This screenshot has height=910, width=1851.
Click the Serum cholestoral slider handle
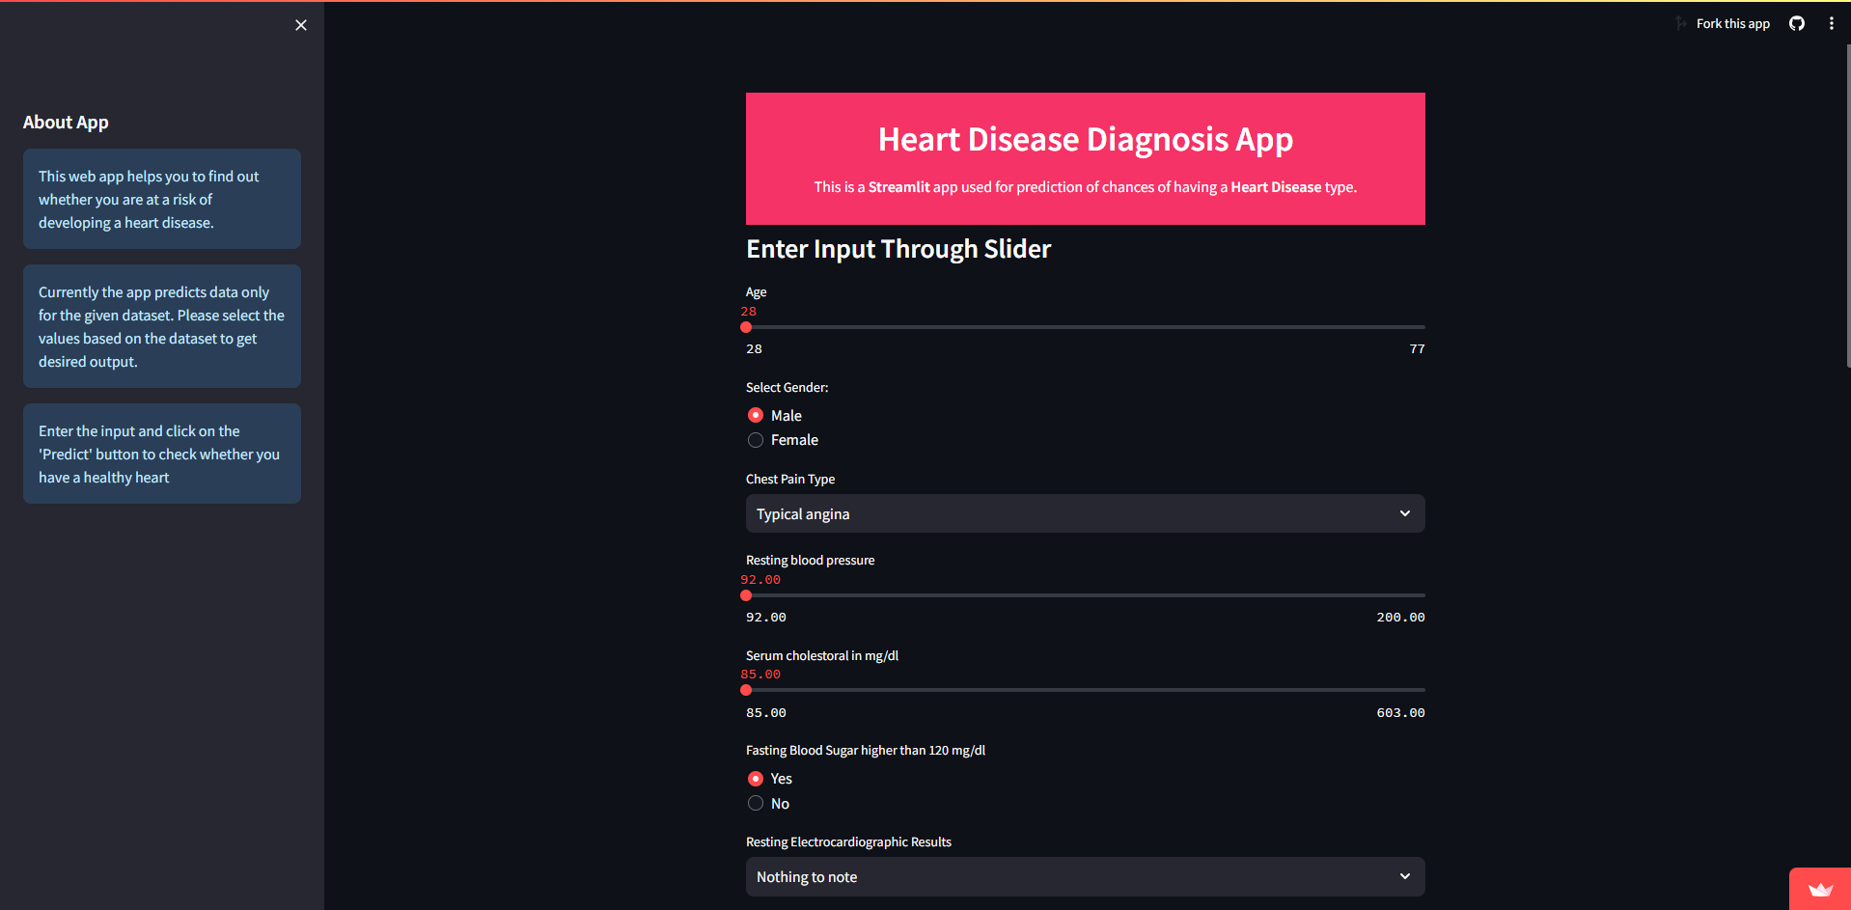click(746, 690)
